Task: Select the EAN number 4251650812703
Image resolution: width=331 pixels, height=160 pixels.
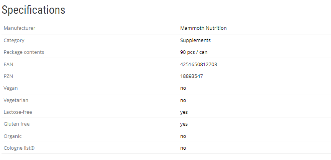Action: (198, 64)
